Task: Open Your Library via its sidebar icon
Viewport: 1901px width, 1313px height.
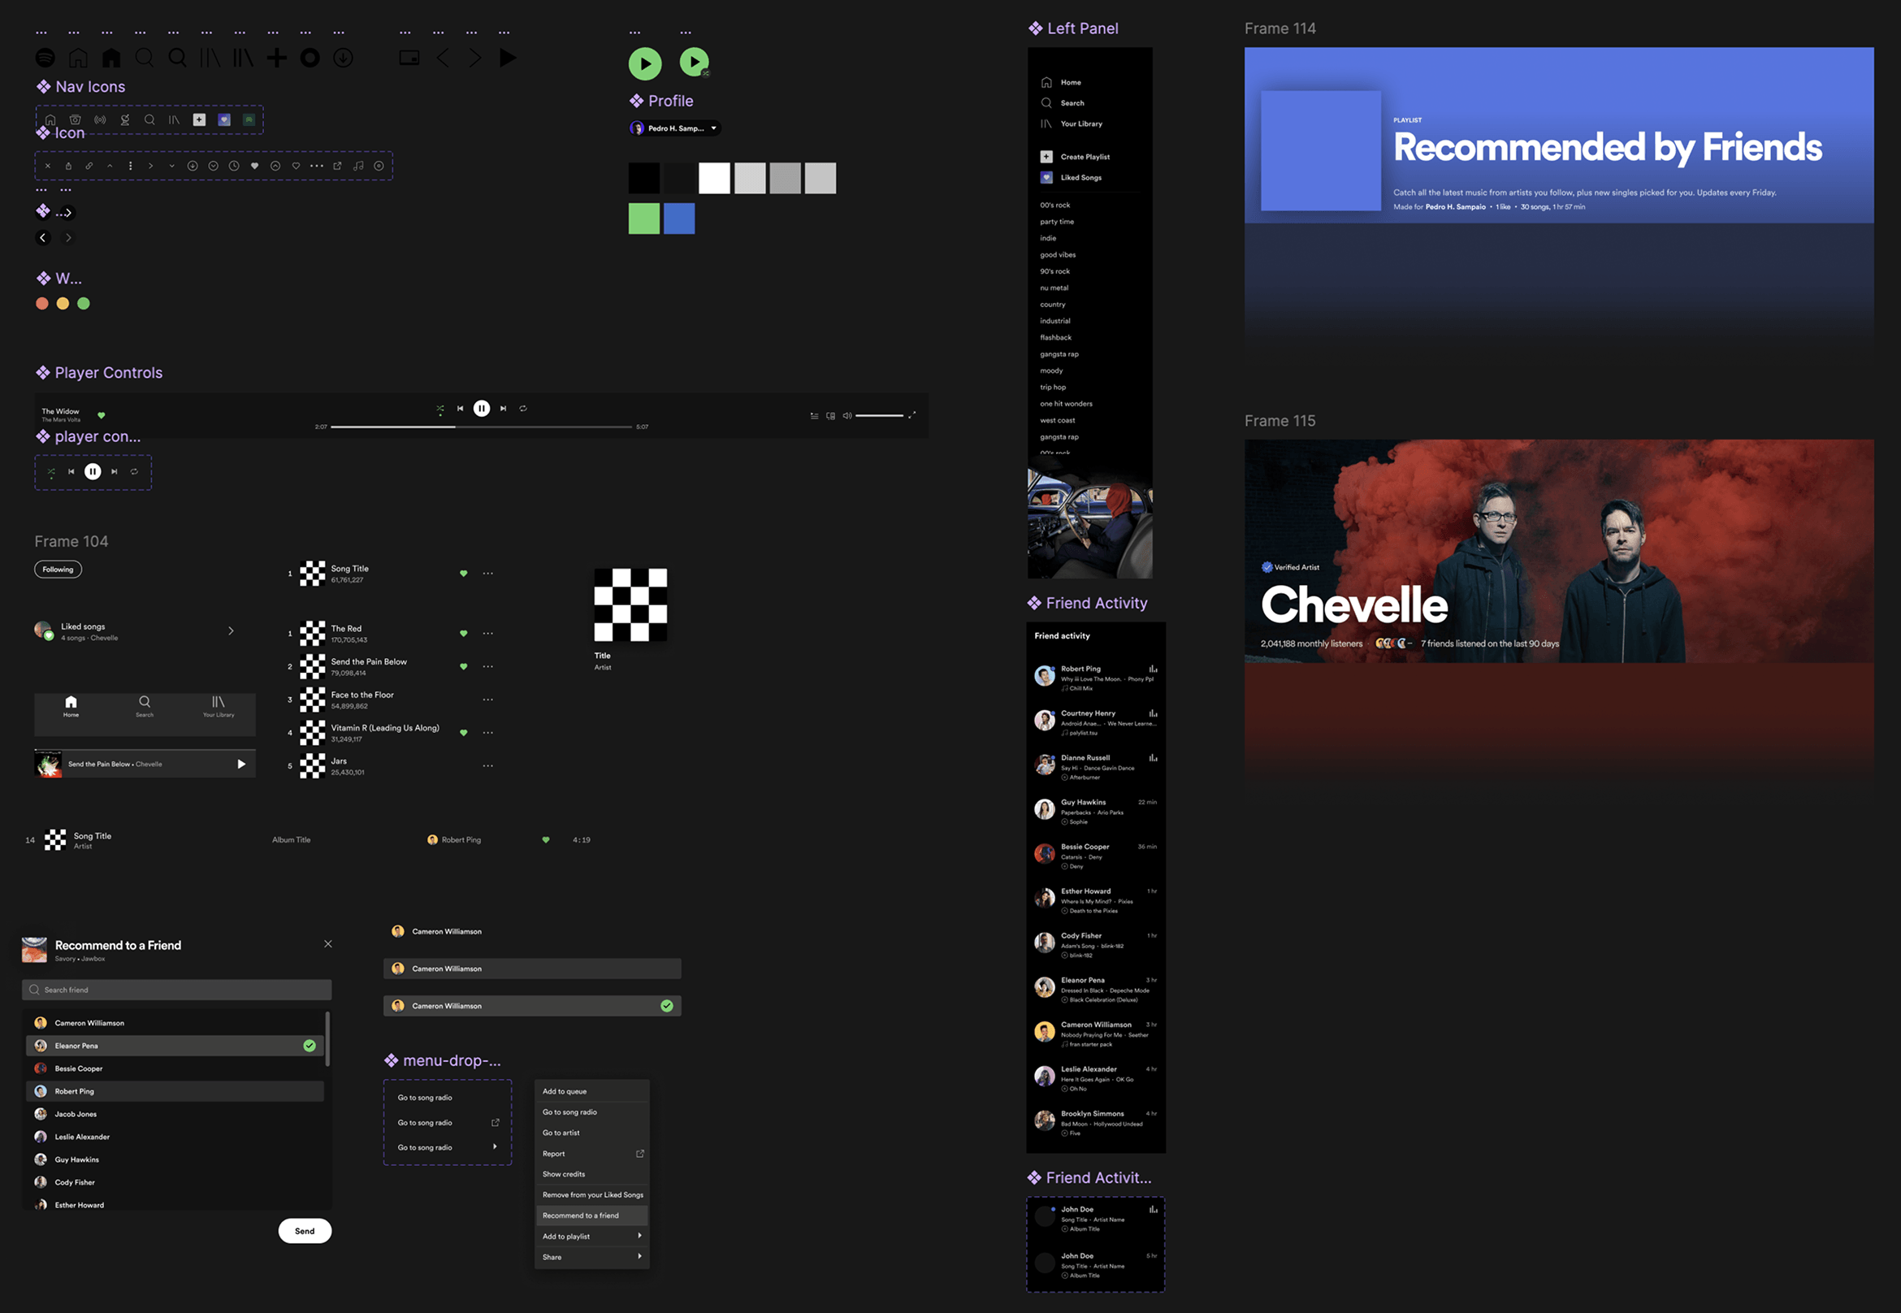Action: (1046, 123)
